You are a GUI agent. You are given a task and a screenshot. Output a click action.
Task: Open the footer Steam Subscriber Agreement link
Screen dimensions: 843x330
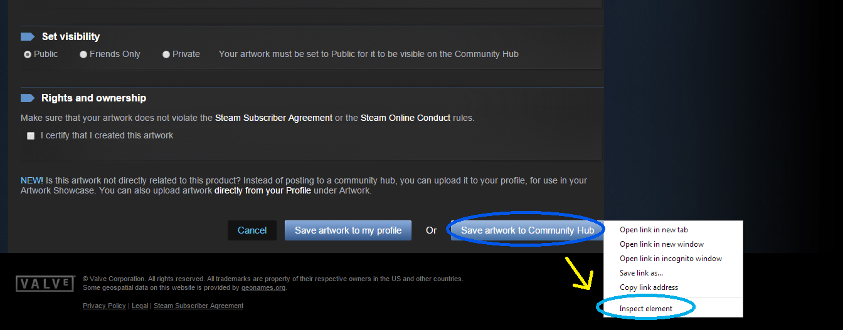[199, 306]
